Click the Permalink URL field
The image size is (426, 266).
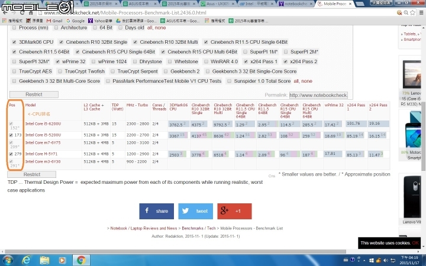point(318,95)
